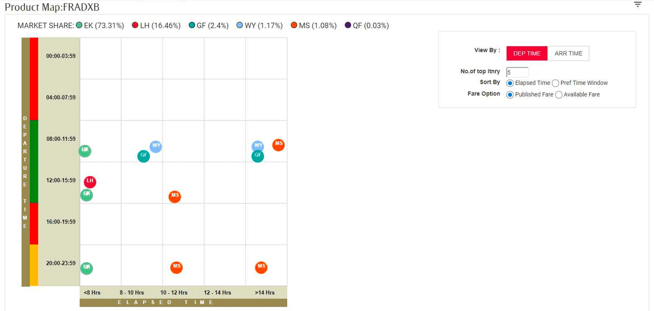This screenshot has width=654, height=311.
Task: Click the EK bubble in 20:00-23:59 row
Action: point(87,268)
